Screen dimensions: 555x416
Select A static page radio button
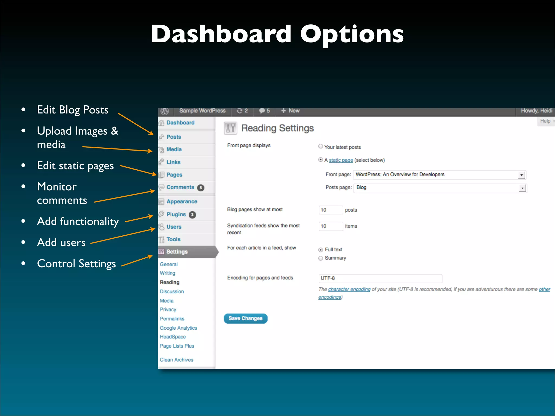click(321, 160)
